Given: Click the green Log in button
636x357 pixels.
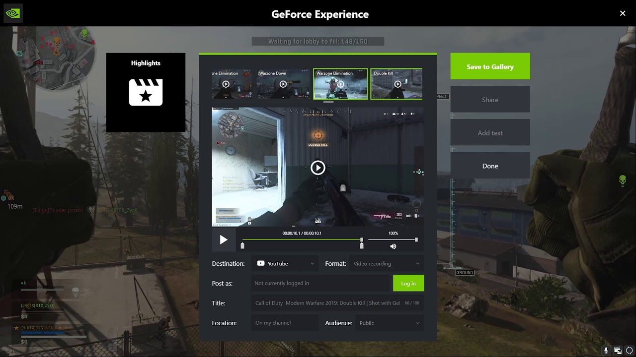Looking at the screenshot, I should click(408, 283).
